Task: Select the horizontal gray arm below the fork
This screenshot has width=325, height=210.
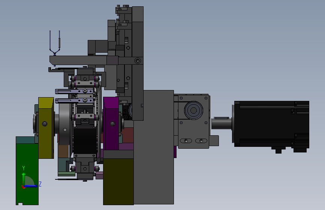Action: tap(84, 61)
